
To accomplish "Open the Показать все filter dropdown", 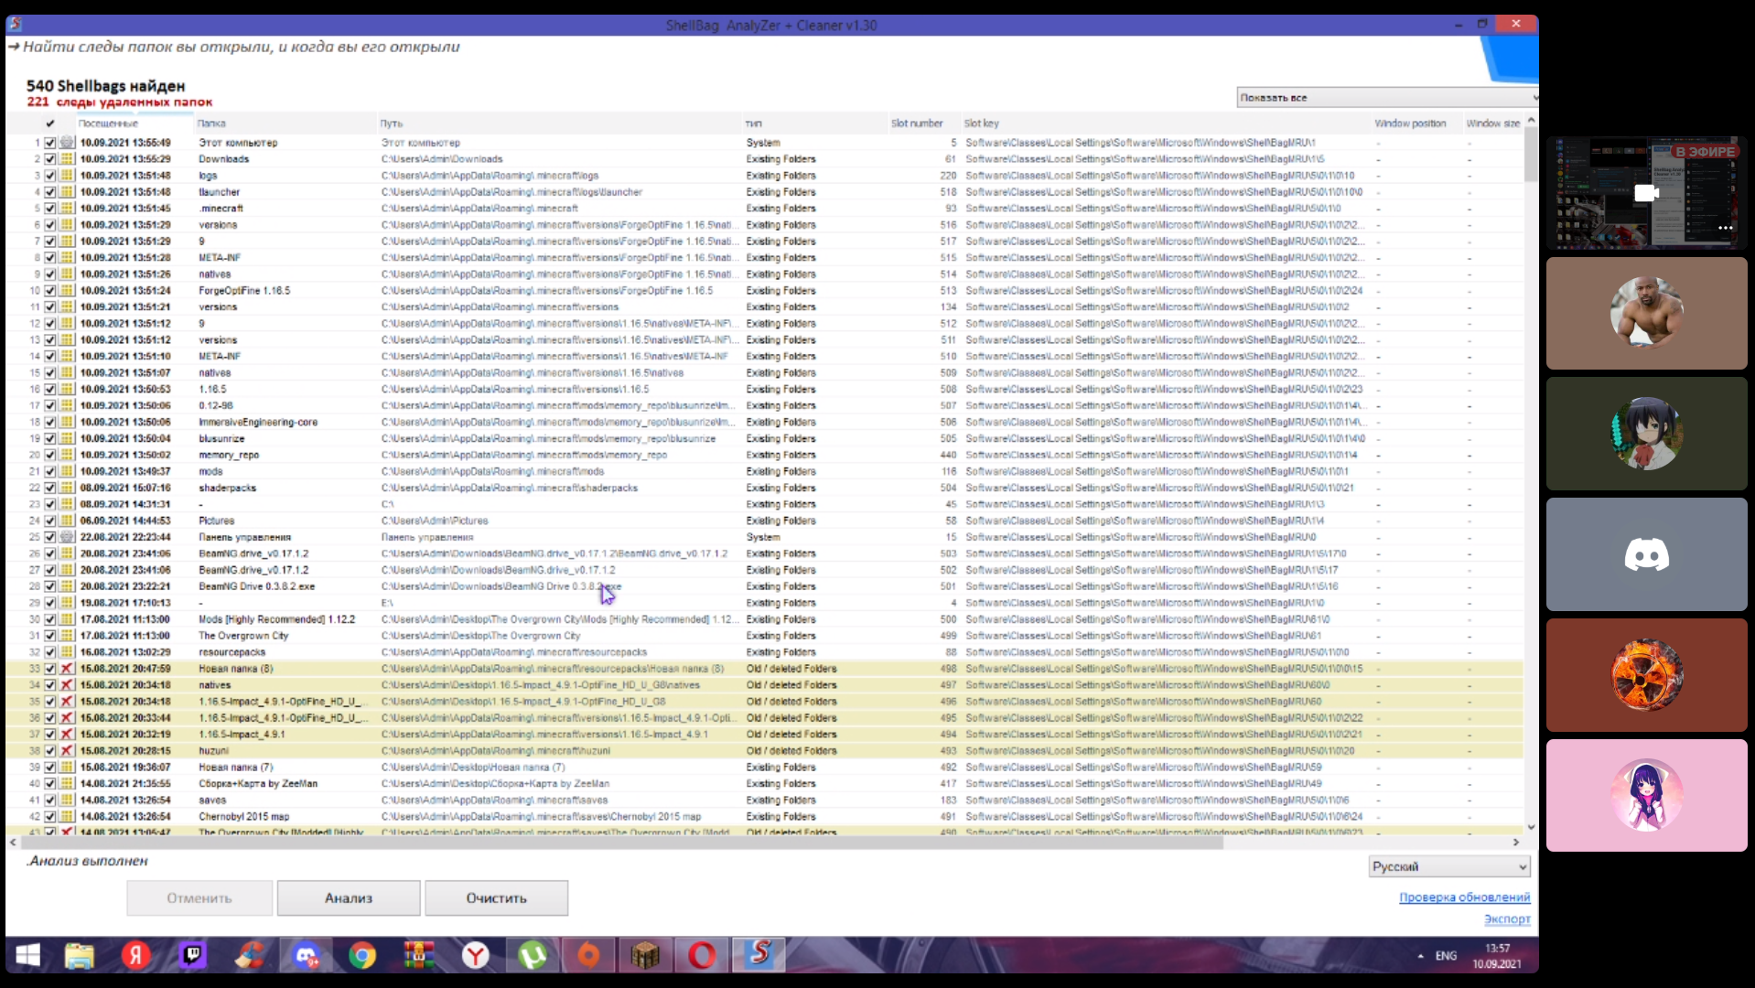I will point(1387,97).
